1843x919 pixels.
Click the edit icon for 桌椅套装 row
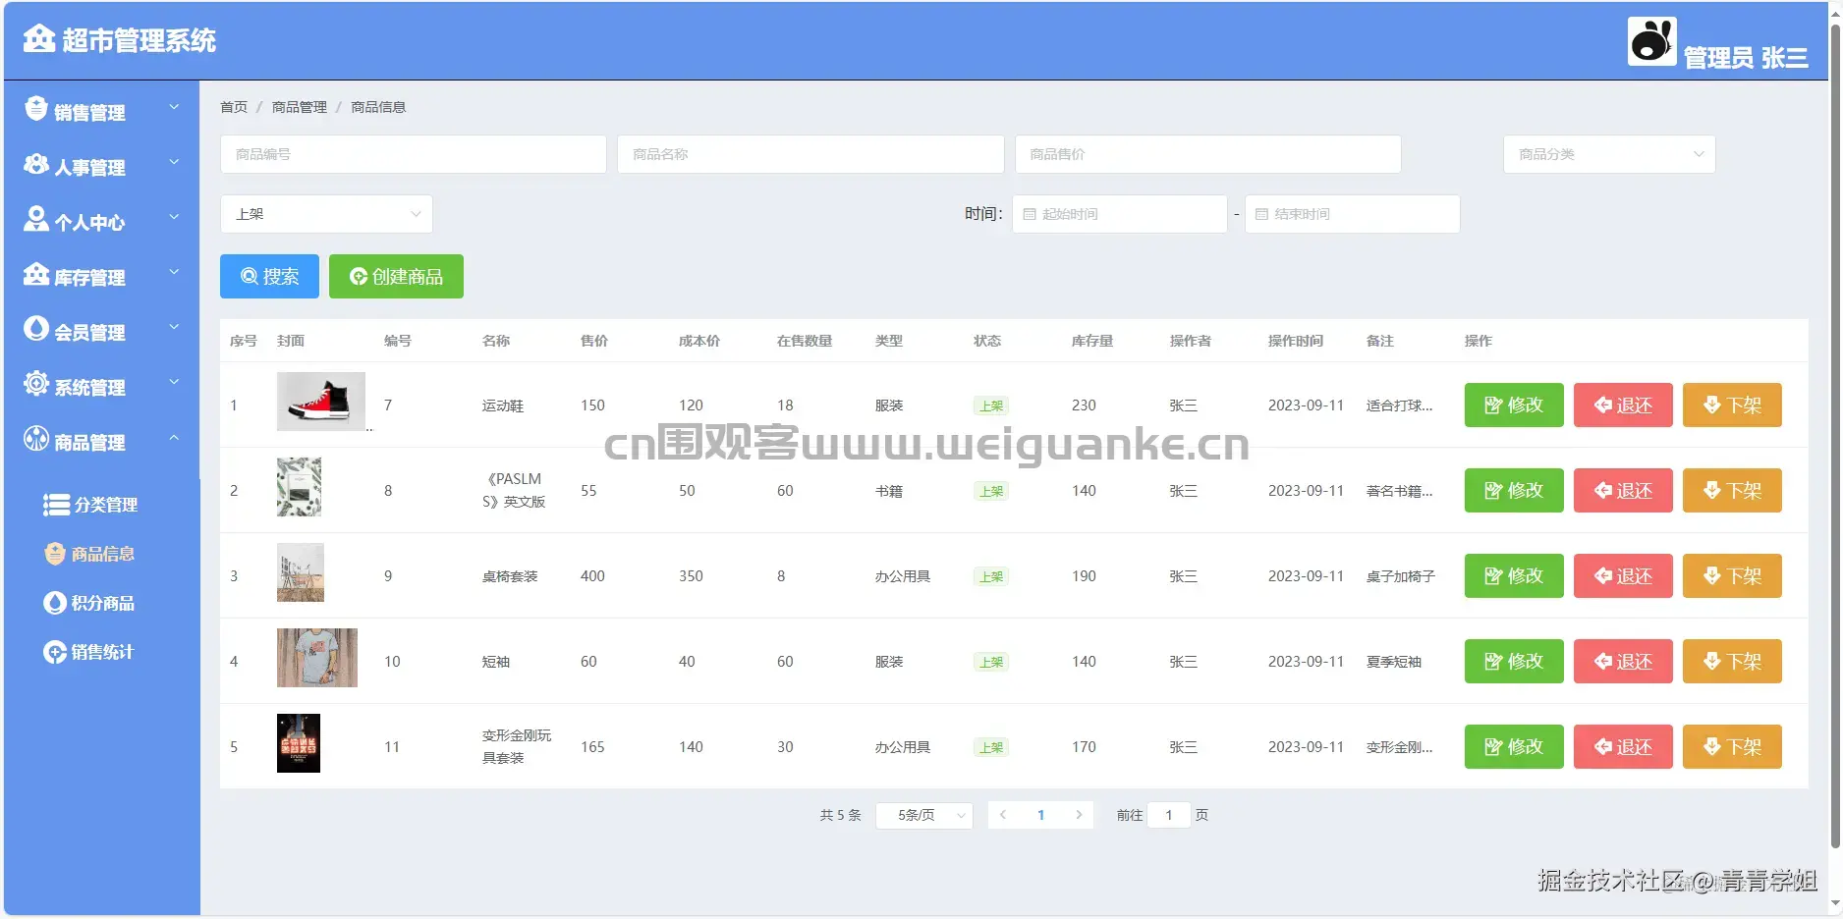[x=1493, y=576]
